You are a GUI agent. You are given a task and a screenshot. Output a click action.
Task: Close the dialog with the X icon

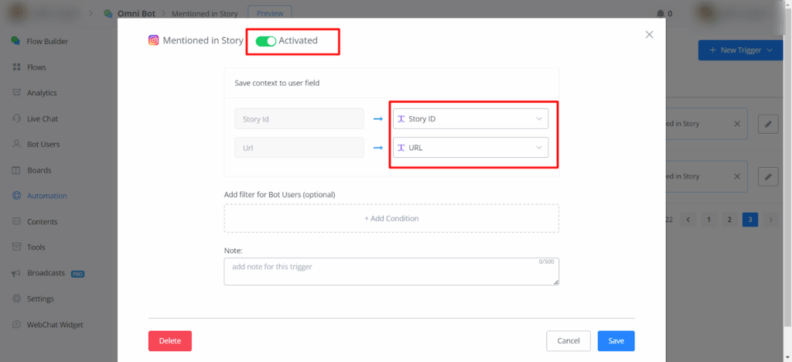pos(649,35)
